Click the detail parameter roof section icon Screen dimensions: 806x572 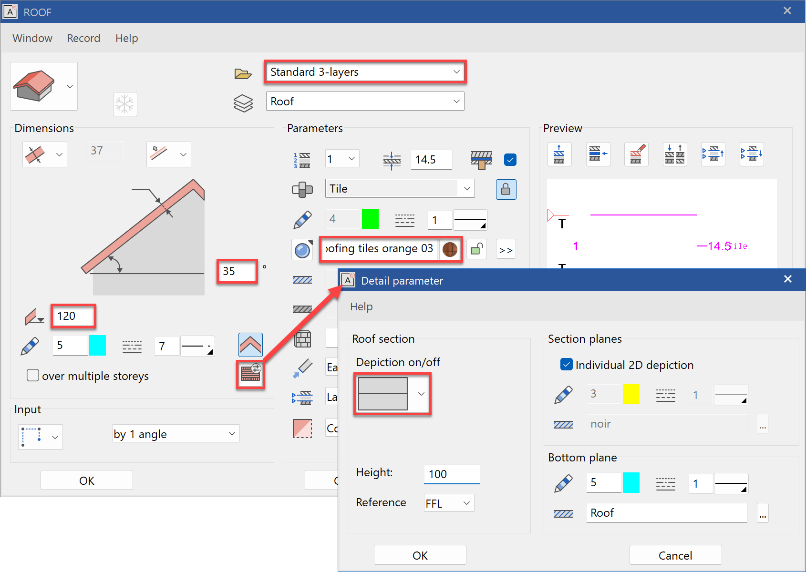pos(250,375)
